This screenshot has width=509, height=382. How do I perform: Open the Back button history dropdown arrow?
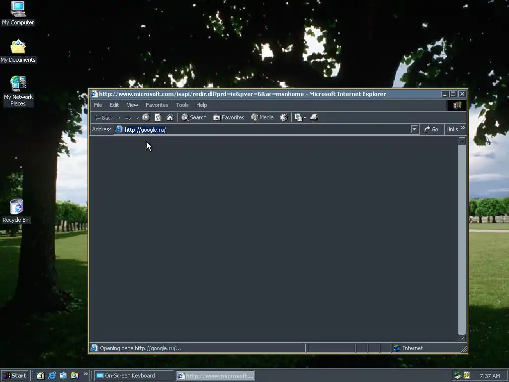coord(119,117)
